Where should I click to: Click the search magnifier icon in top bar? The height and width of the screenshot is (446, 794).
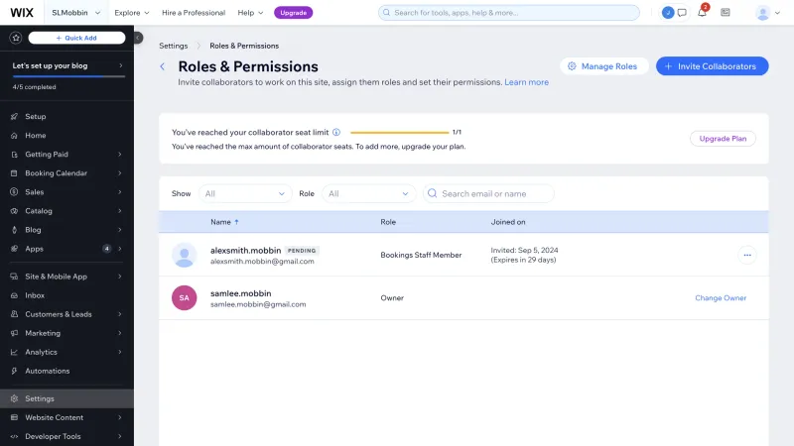(386, 13)
